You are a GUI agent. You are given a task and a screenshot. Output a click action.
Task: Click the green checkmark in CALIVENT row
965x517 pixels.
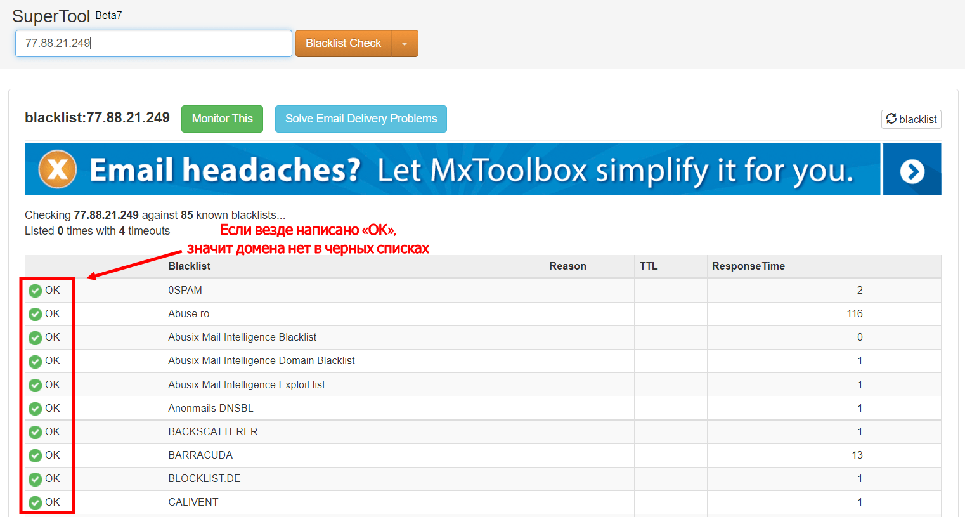(36, 502)
